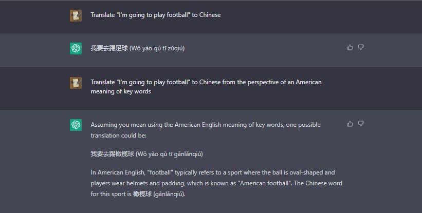422x213 pixels.
Task: Click the user avatar beside the second prompt
Action: [76, 83]
